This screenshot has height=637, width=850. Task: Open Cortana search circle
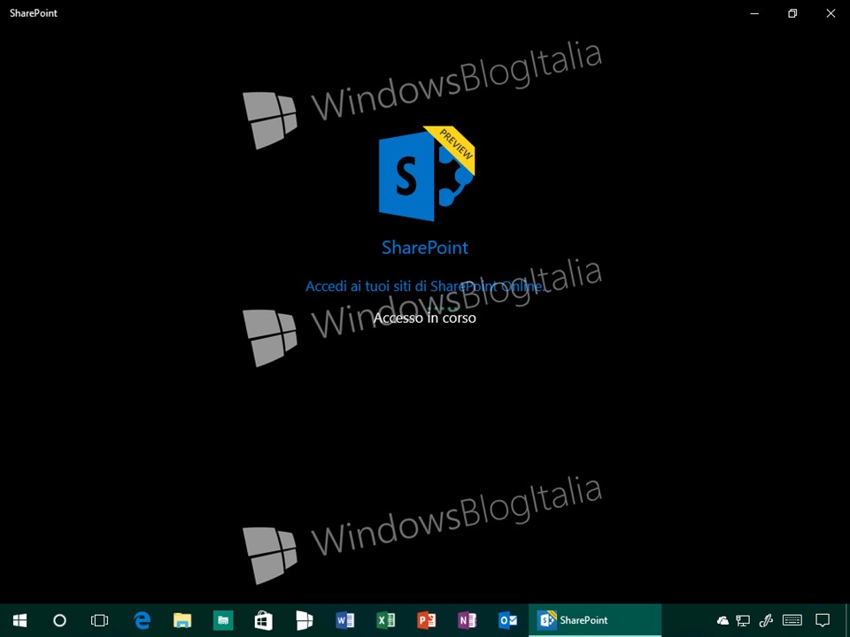click(x=59, y=620)
